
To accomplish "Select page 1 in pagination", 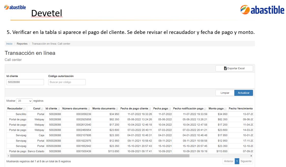I will tap(237, 161).
